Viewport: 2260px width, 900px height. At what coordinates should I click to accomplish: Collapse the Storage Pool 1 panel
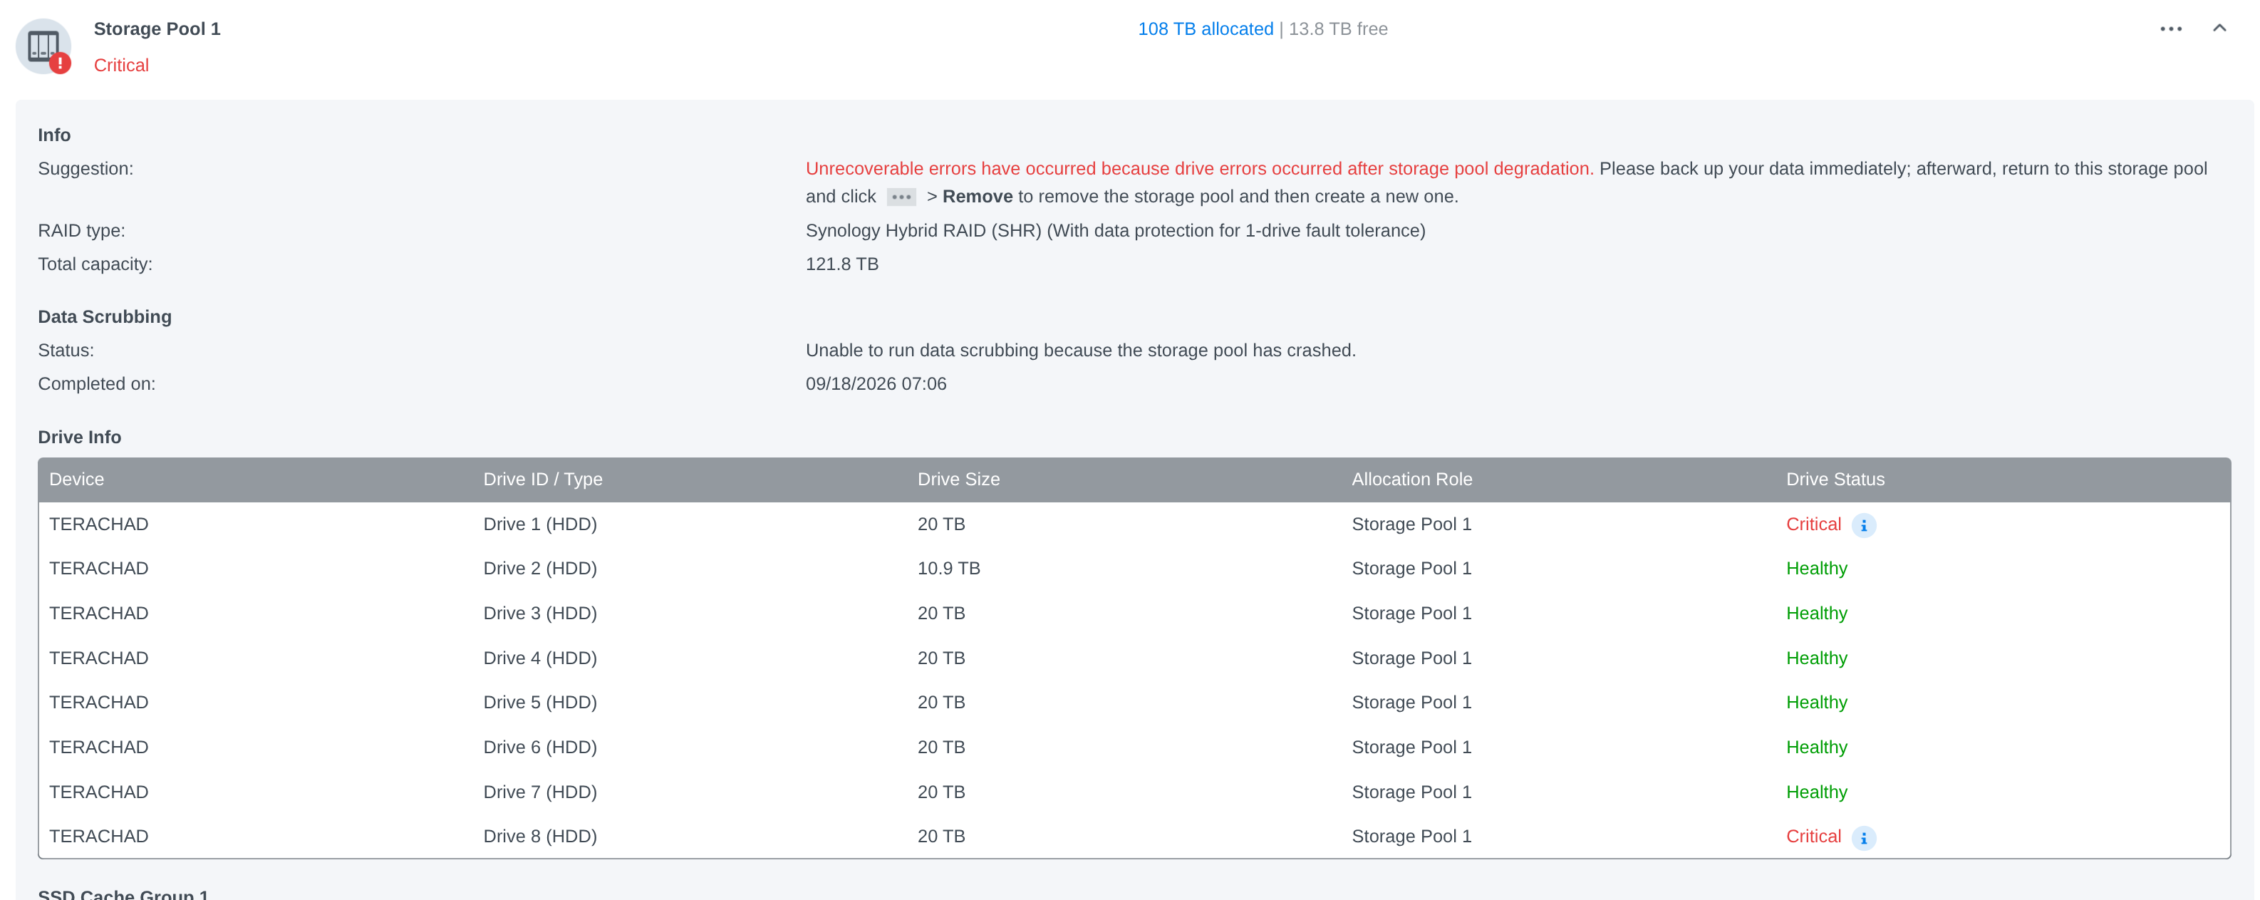pos(2219,28)
